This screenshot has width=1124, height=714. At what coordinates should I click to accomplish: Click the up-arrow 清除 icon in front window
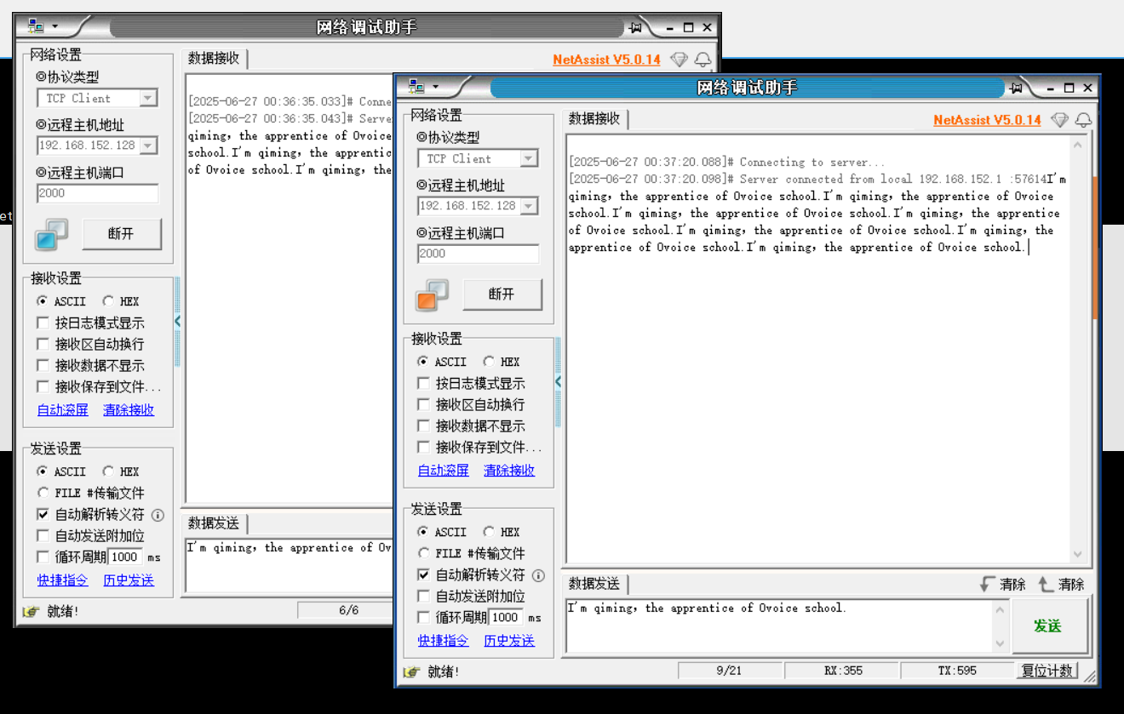[x=1046, y=584]
